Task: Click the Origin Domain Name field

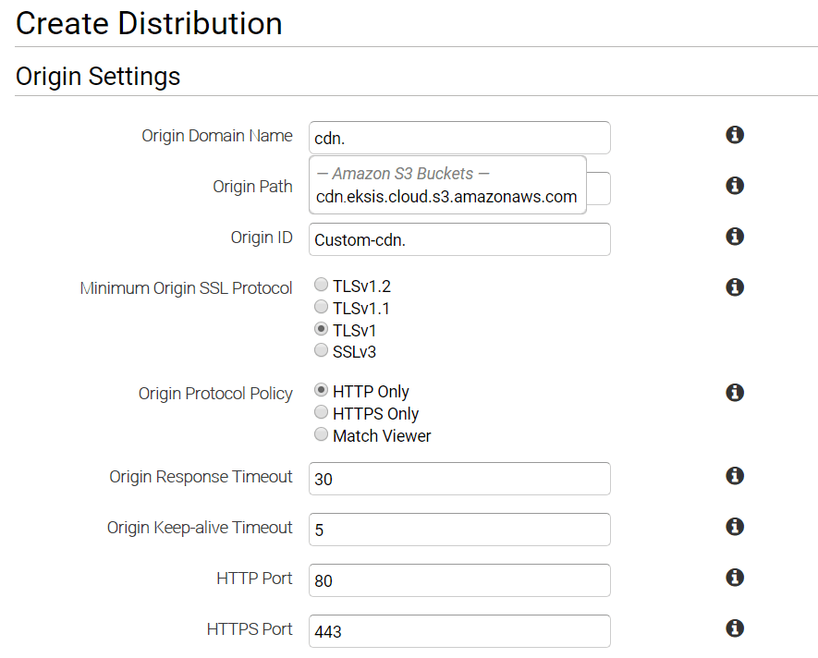Action: click(459, 138)
